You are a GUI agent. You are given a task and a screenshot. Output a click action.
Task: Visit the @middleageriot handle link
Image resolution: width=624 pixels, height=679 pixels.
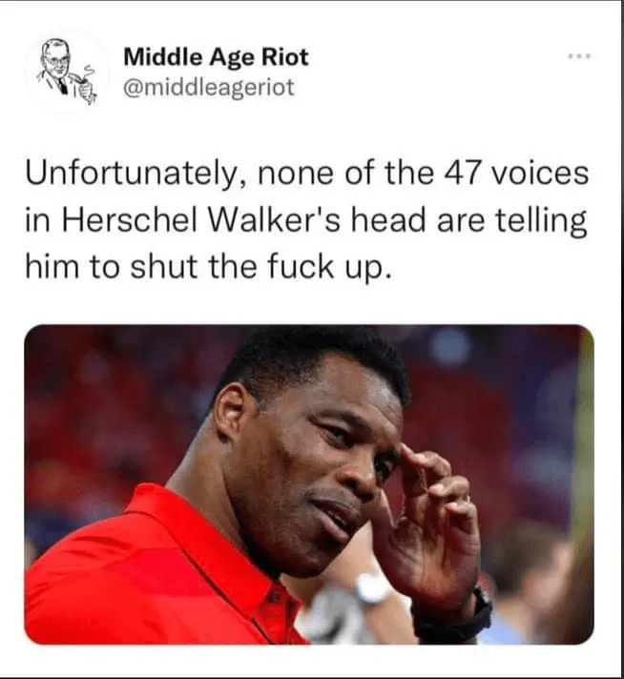click(209, 87)
